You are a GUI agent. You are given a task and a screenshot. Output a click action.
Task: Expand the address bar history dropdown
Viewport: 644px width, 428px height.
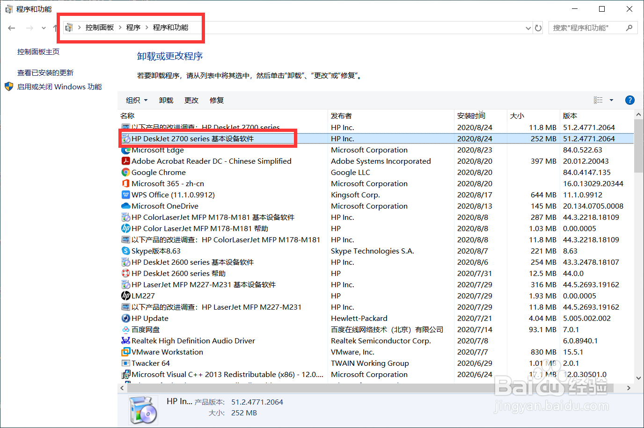click(528, 28)
